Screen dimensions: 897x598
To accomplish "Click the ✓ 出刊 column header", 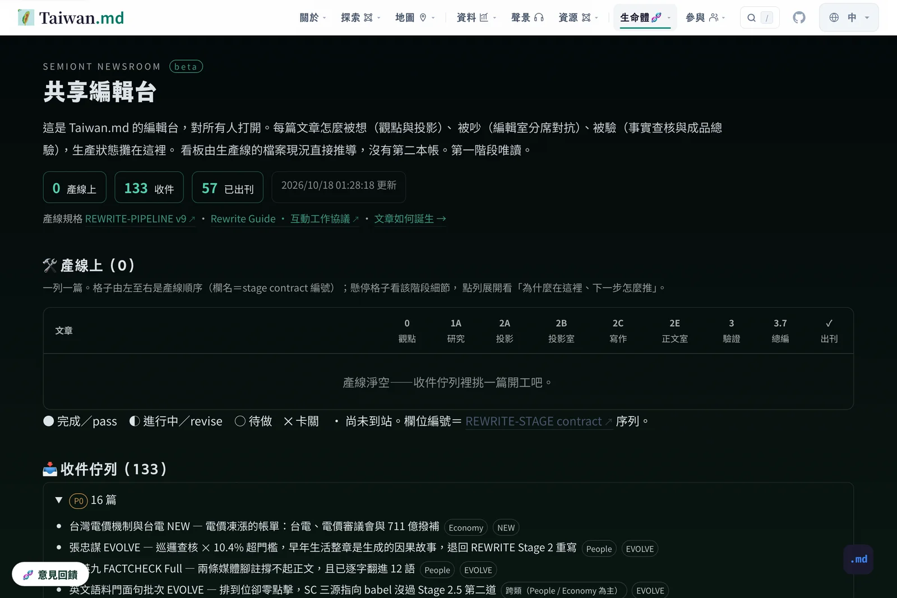I will click(x=829, y=331).
